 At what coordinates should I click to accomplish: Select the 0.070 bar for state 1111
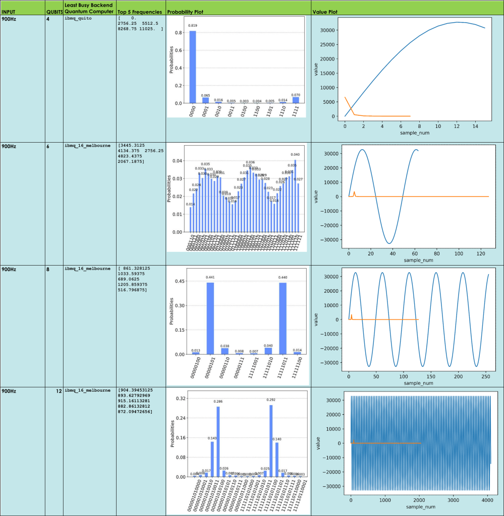pos(296,99)
